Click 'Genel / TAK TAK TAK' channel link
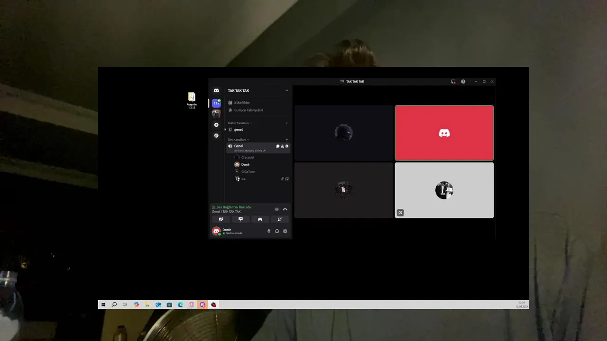Viewport: 607px width, 341px height. (x=226, y=212)
